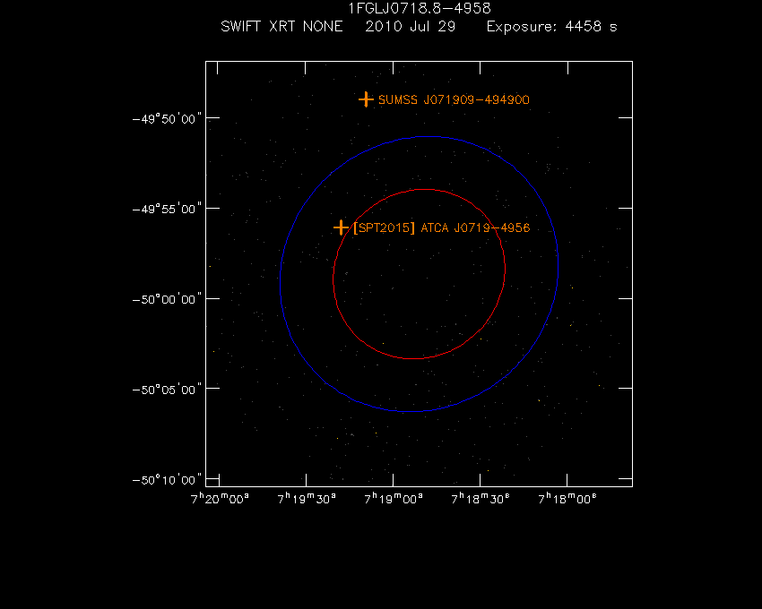Screen dimensions: 762x609
Task: Click the right ascension label 7h18m30s
Action: tap(481, 499)
